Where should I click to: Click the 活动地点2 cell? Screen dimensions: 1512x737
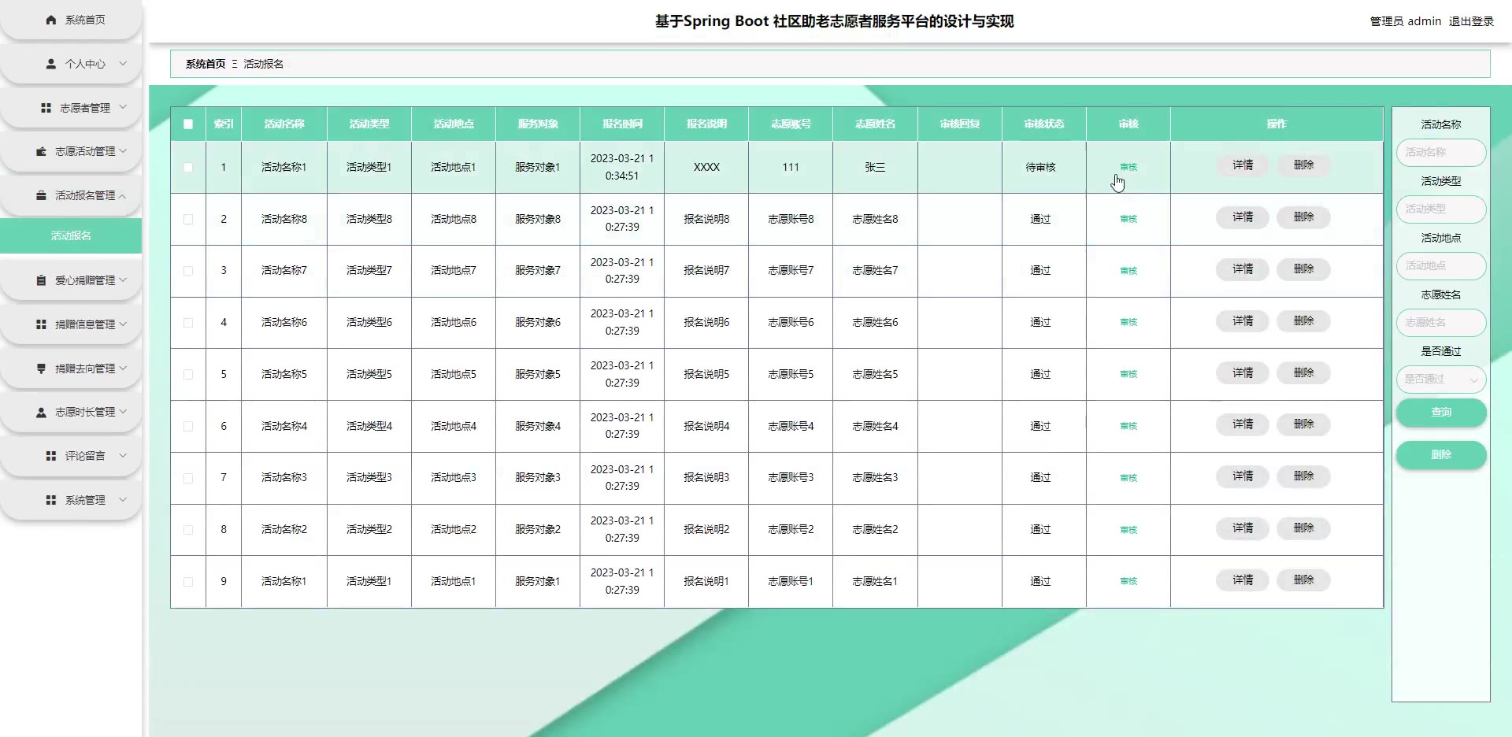454,529
